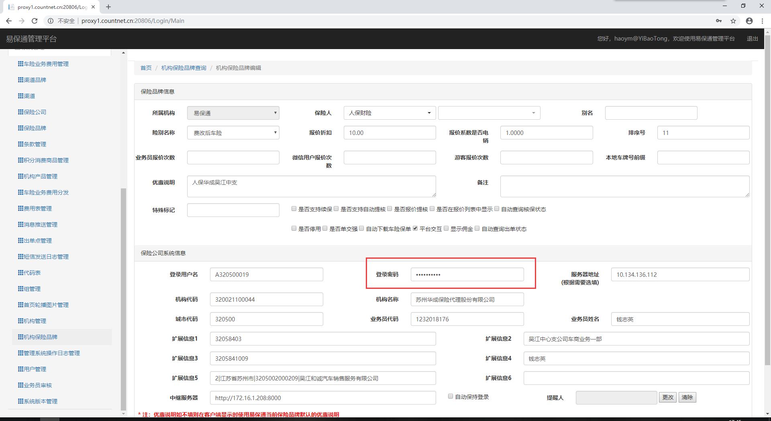Open a new browser tab
The width and height of the screenshot is (771, 421).
coord(108,7)
